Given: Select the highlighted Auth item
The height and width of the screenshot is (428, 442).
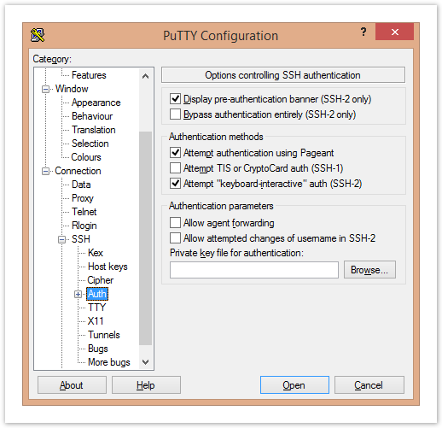Looking at the screenshot, I should (97, 294).
